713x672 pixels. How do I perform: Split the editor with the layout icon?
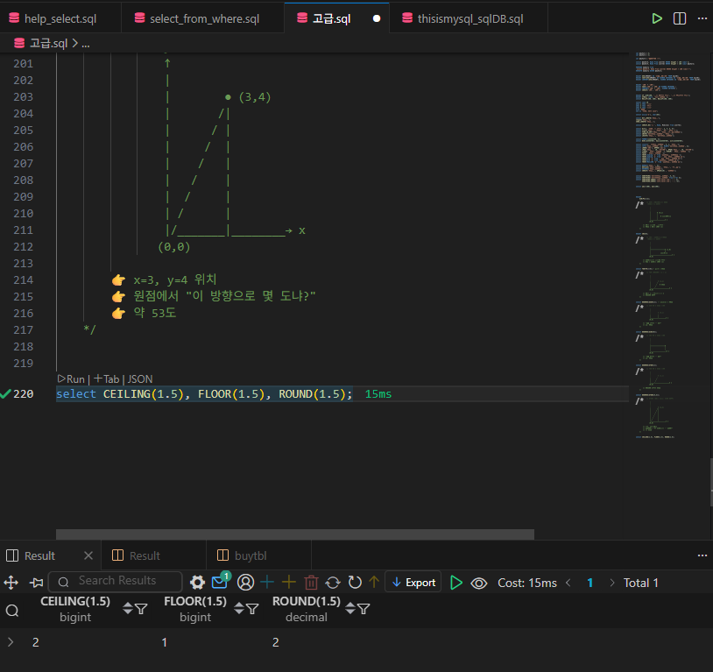pyautogui.click(x=680, y=18)
